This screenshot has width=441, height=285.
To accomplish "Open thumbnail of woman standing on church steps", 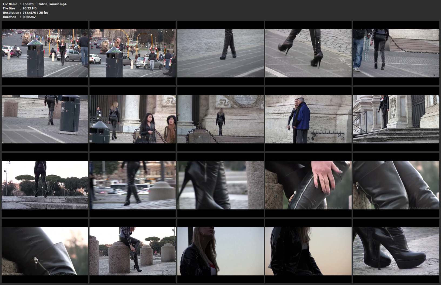I will pyautogui.click(x=396, y=119).
